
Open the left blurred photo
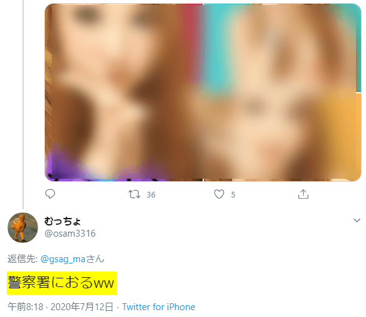pos(124,92)
